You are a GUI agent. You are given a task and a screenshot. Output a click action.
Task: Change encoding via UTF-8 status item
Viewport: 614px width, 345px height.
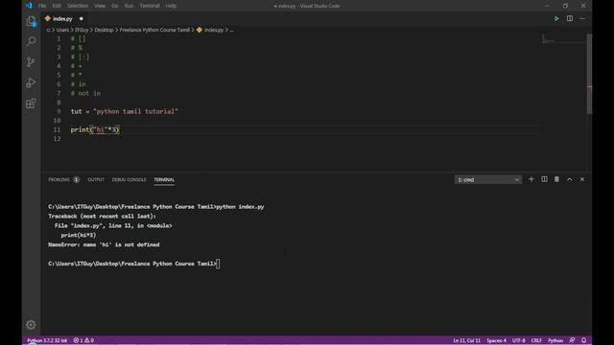pos(518,340)
